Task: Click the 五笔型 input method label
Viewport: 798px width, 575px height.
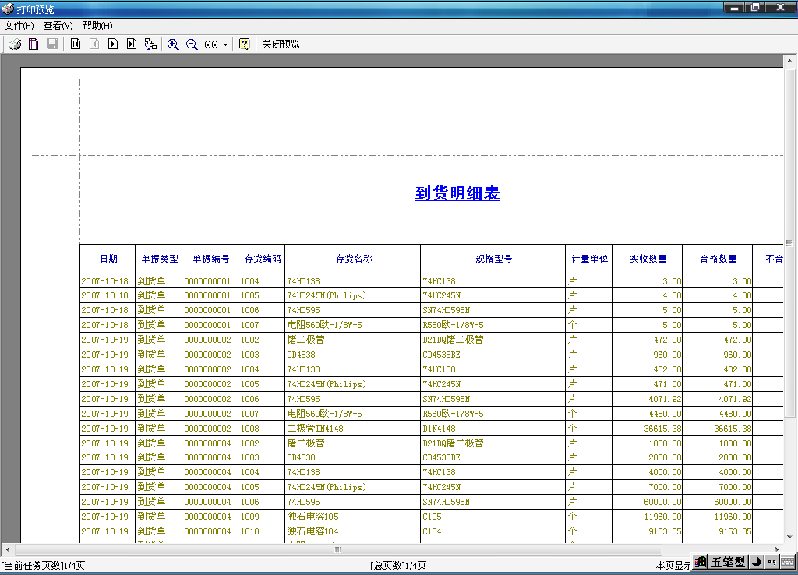Action: tap(728, 562)
